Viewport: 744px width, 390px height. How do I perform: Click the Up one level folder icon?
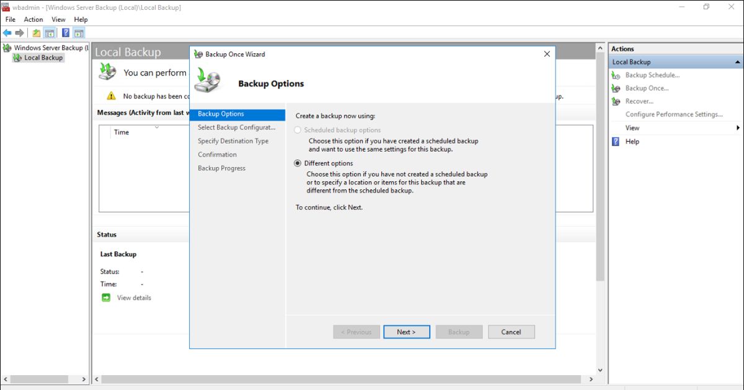(37, 33)
